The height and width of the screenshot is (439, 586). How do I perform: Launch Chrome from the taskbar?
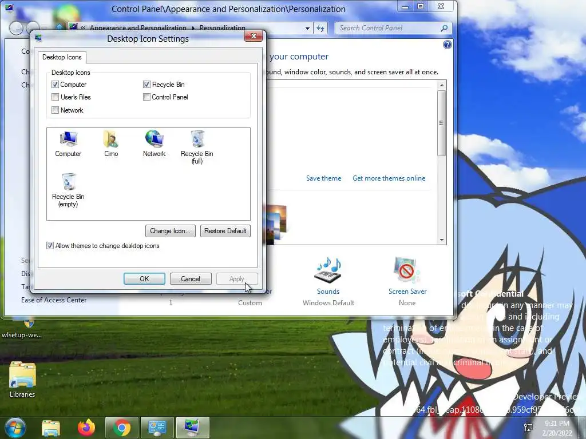[121, 428]
